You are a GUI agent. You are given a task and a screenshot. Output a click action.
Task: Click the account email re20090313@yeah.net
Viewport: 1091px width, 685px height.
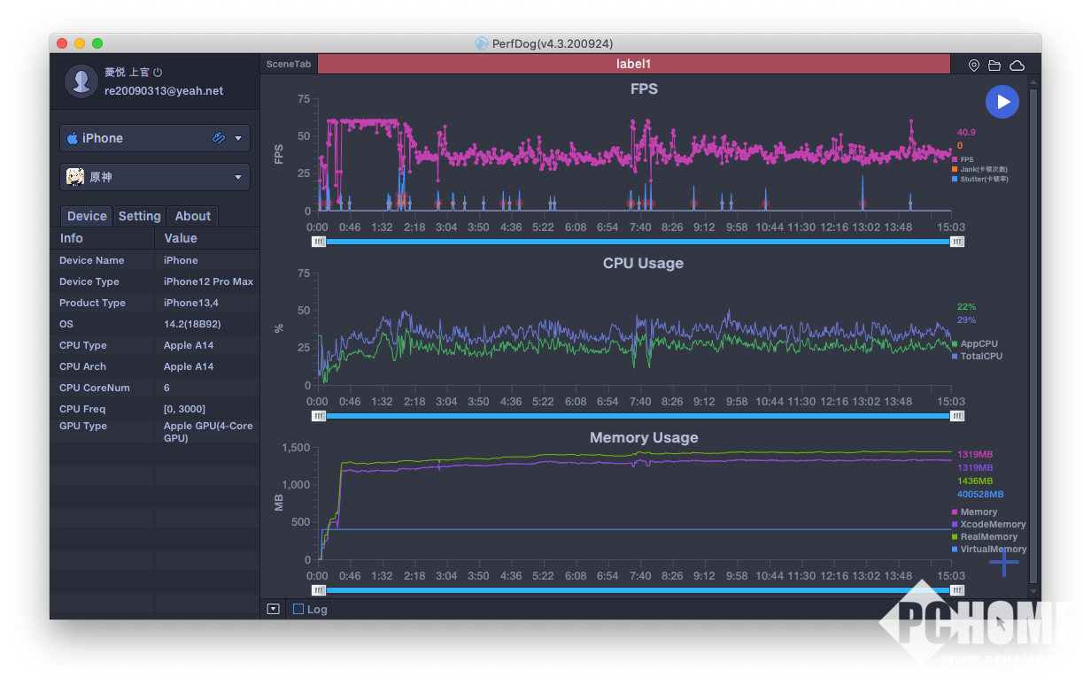point(164,90)
